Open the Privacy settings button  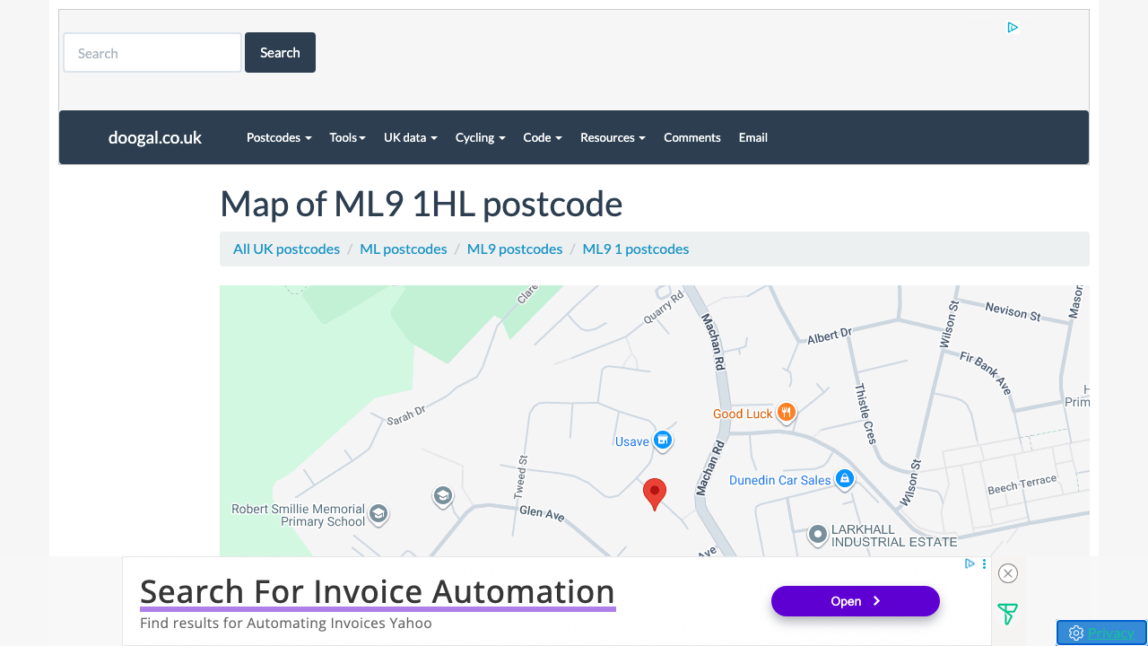click(x=1101, y=633)
